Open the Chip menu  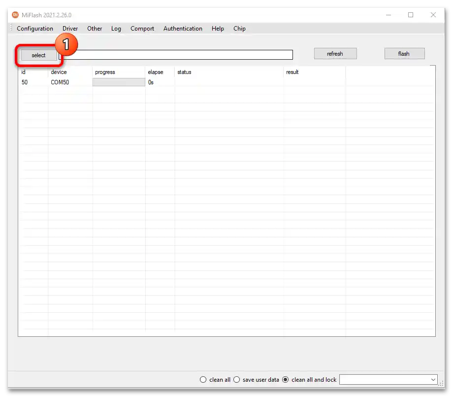point(239,29)
